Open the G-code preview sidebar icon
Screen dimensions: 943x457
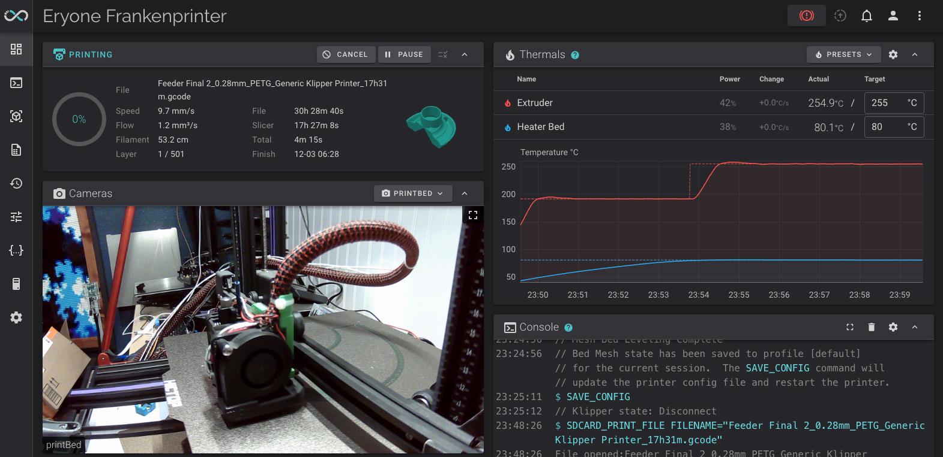pos(16,116)
